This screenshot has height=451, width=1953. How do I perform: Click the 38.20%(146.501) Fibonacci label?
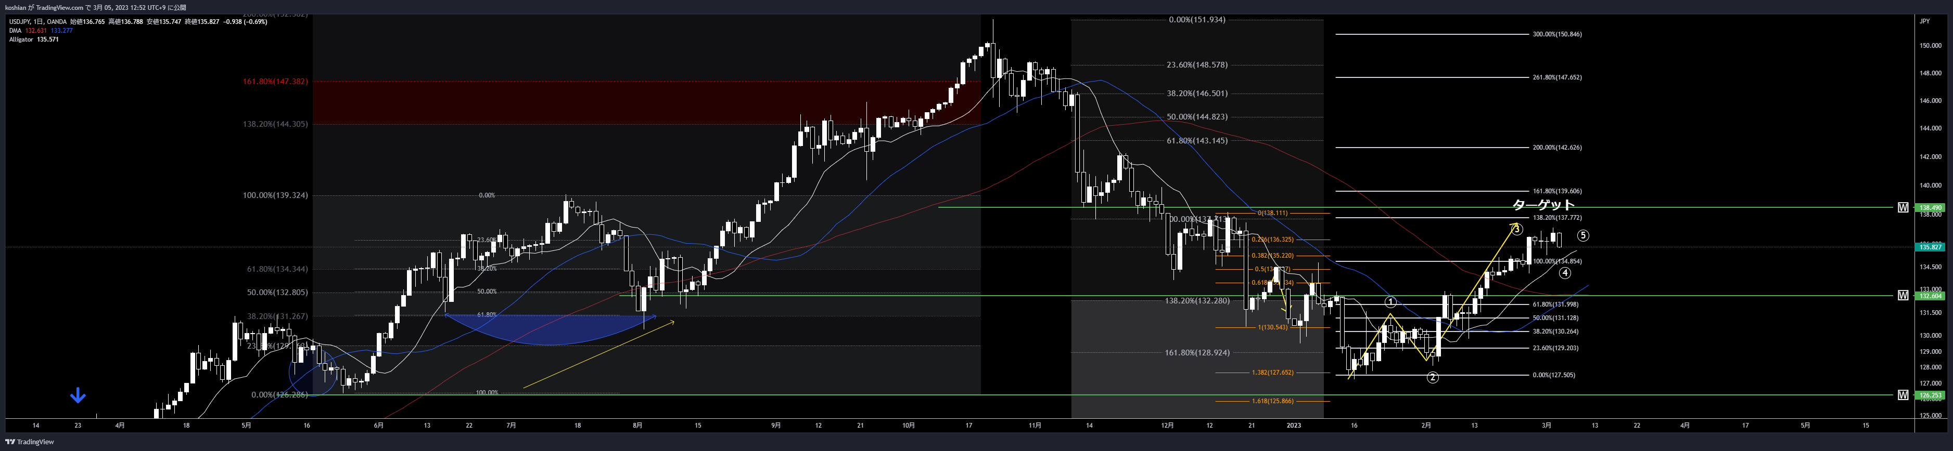[1197, 94]
